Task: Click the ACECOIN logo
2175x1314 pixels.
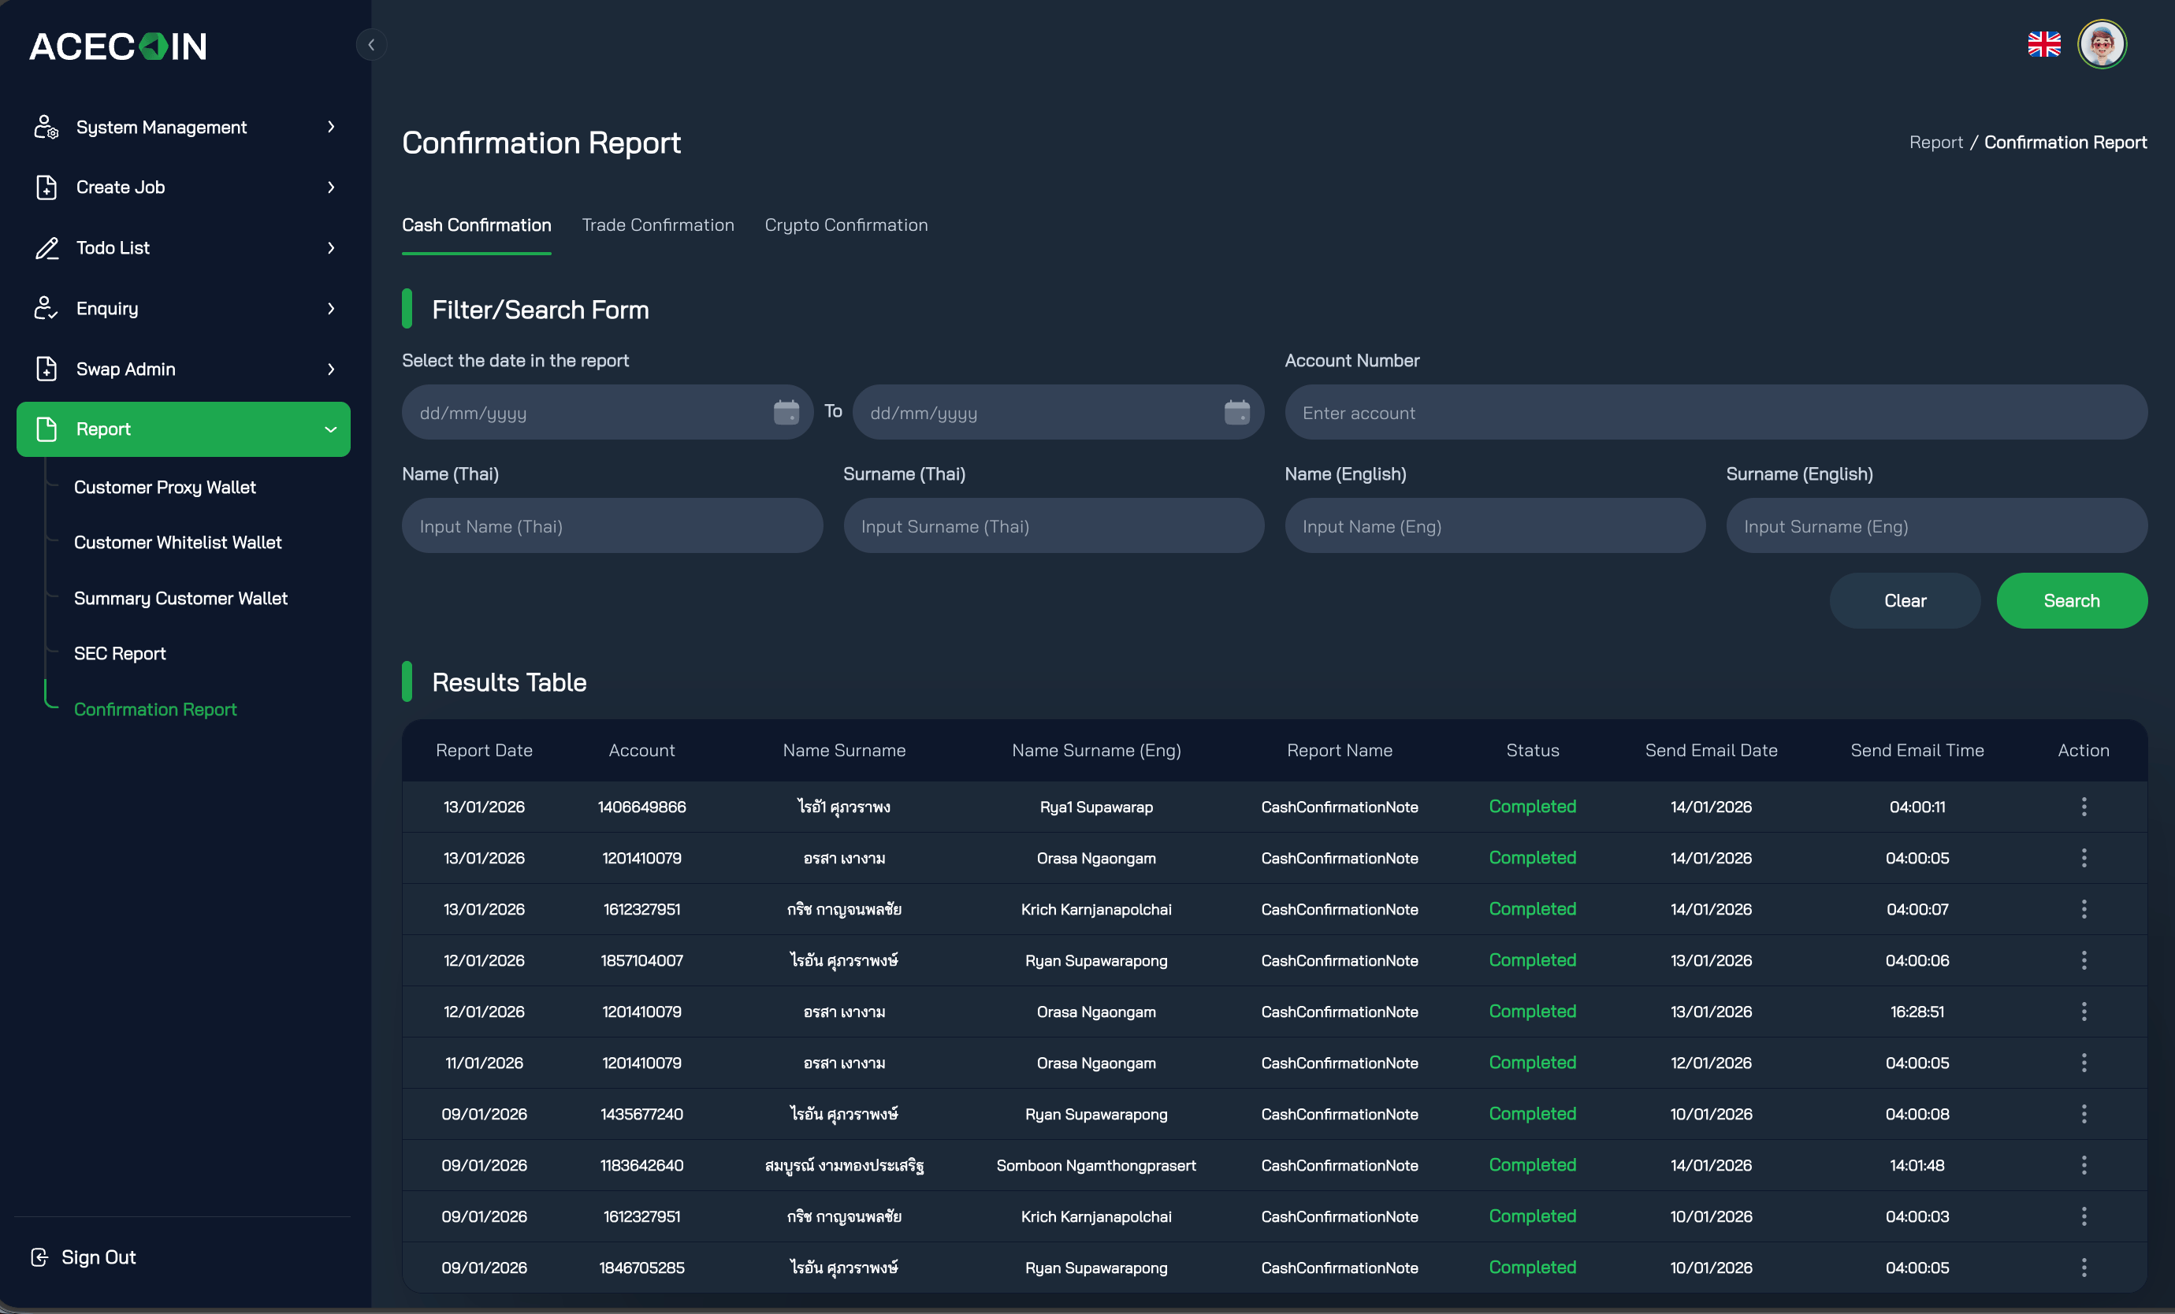Action: (x=118, y=46)
